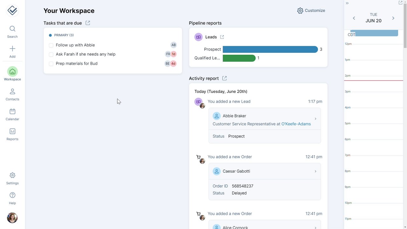The height and width of the screenshot is (229, 407).
Task: Go to Calendar in sidebar
Action: click(x=12, y=112)
